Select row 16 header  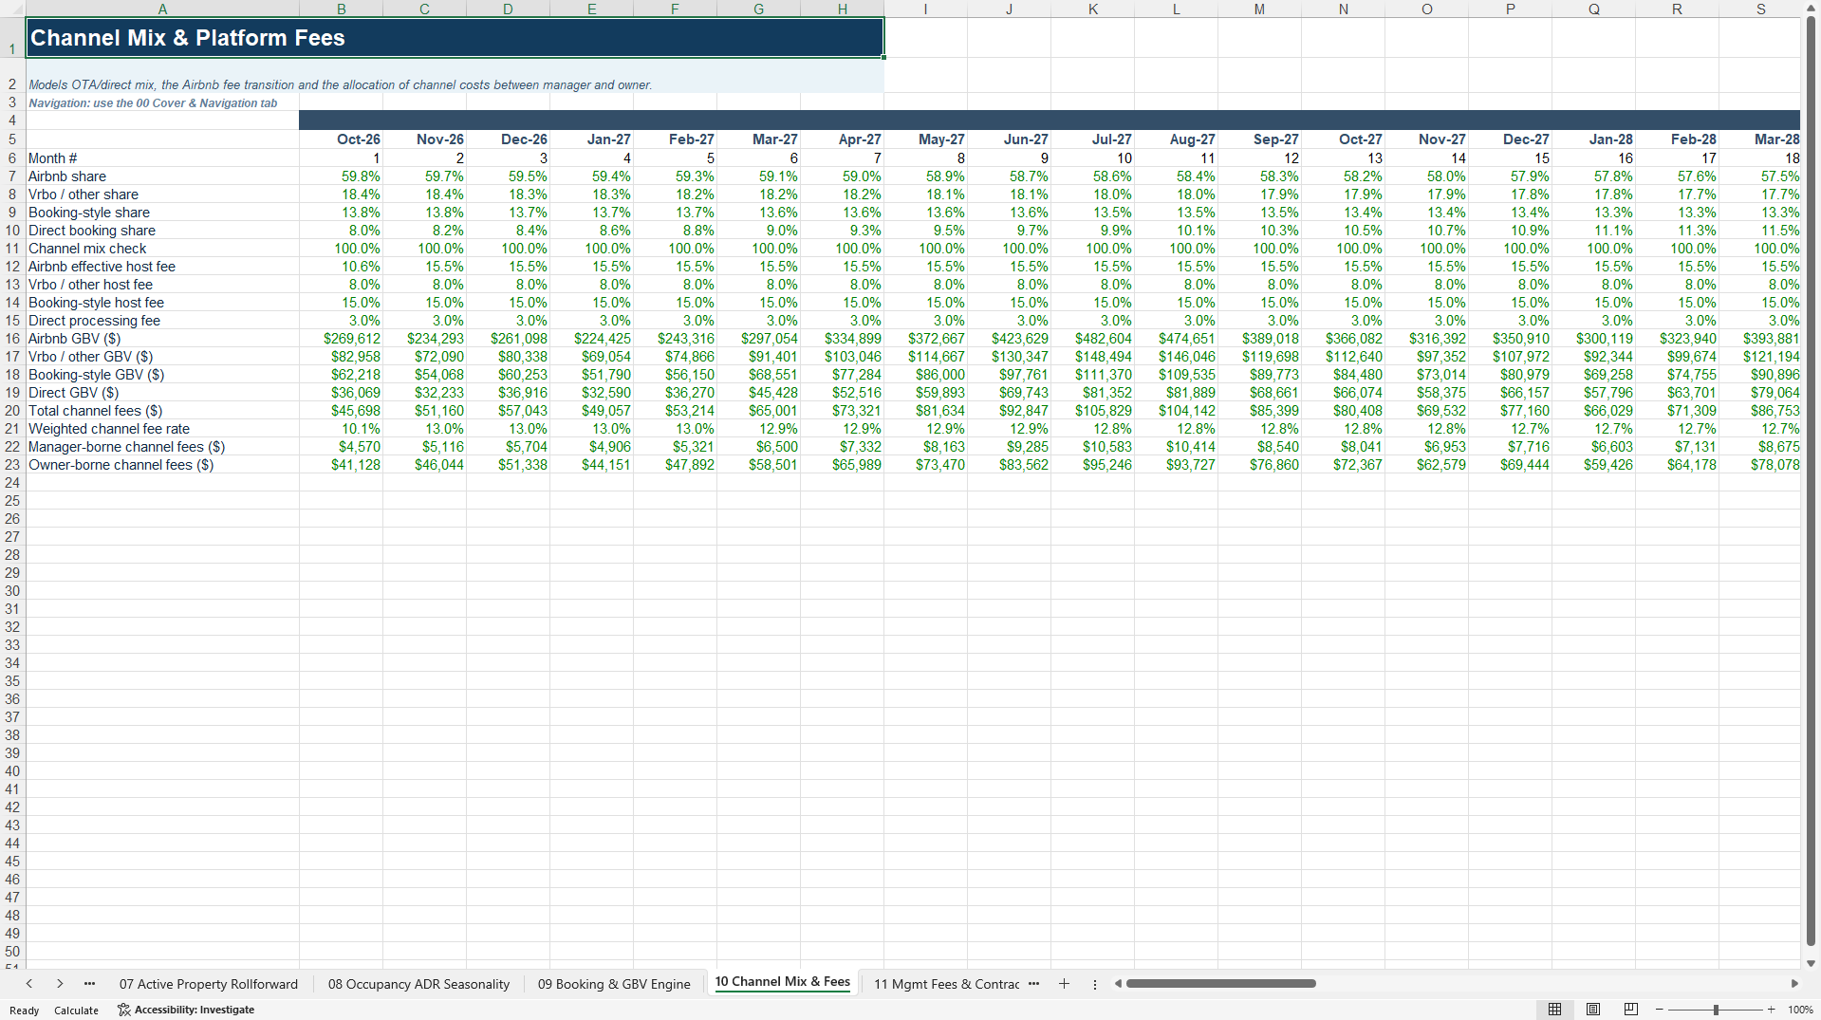coord(12,339)
